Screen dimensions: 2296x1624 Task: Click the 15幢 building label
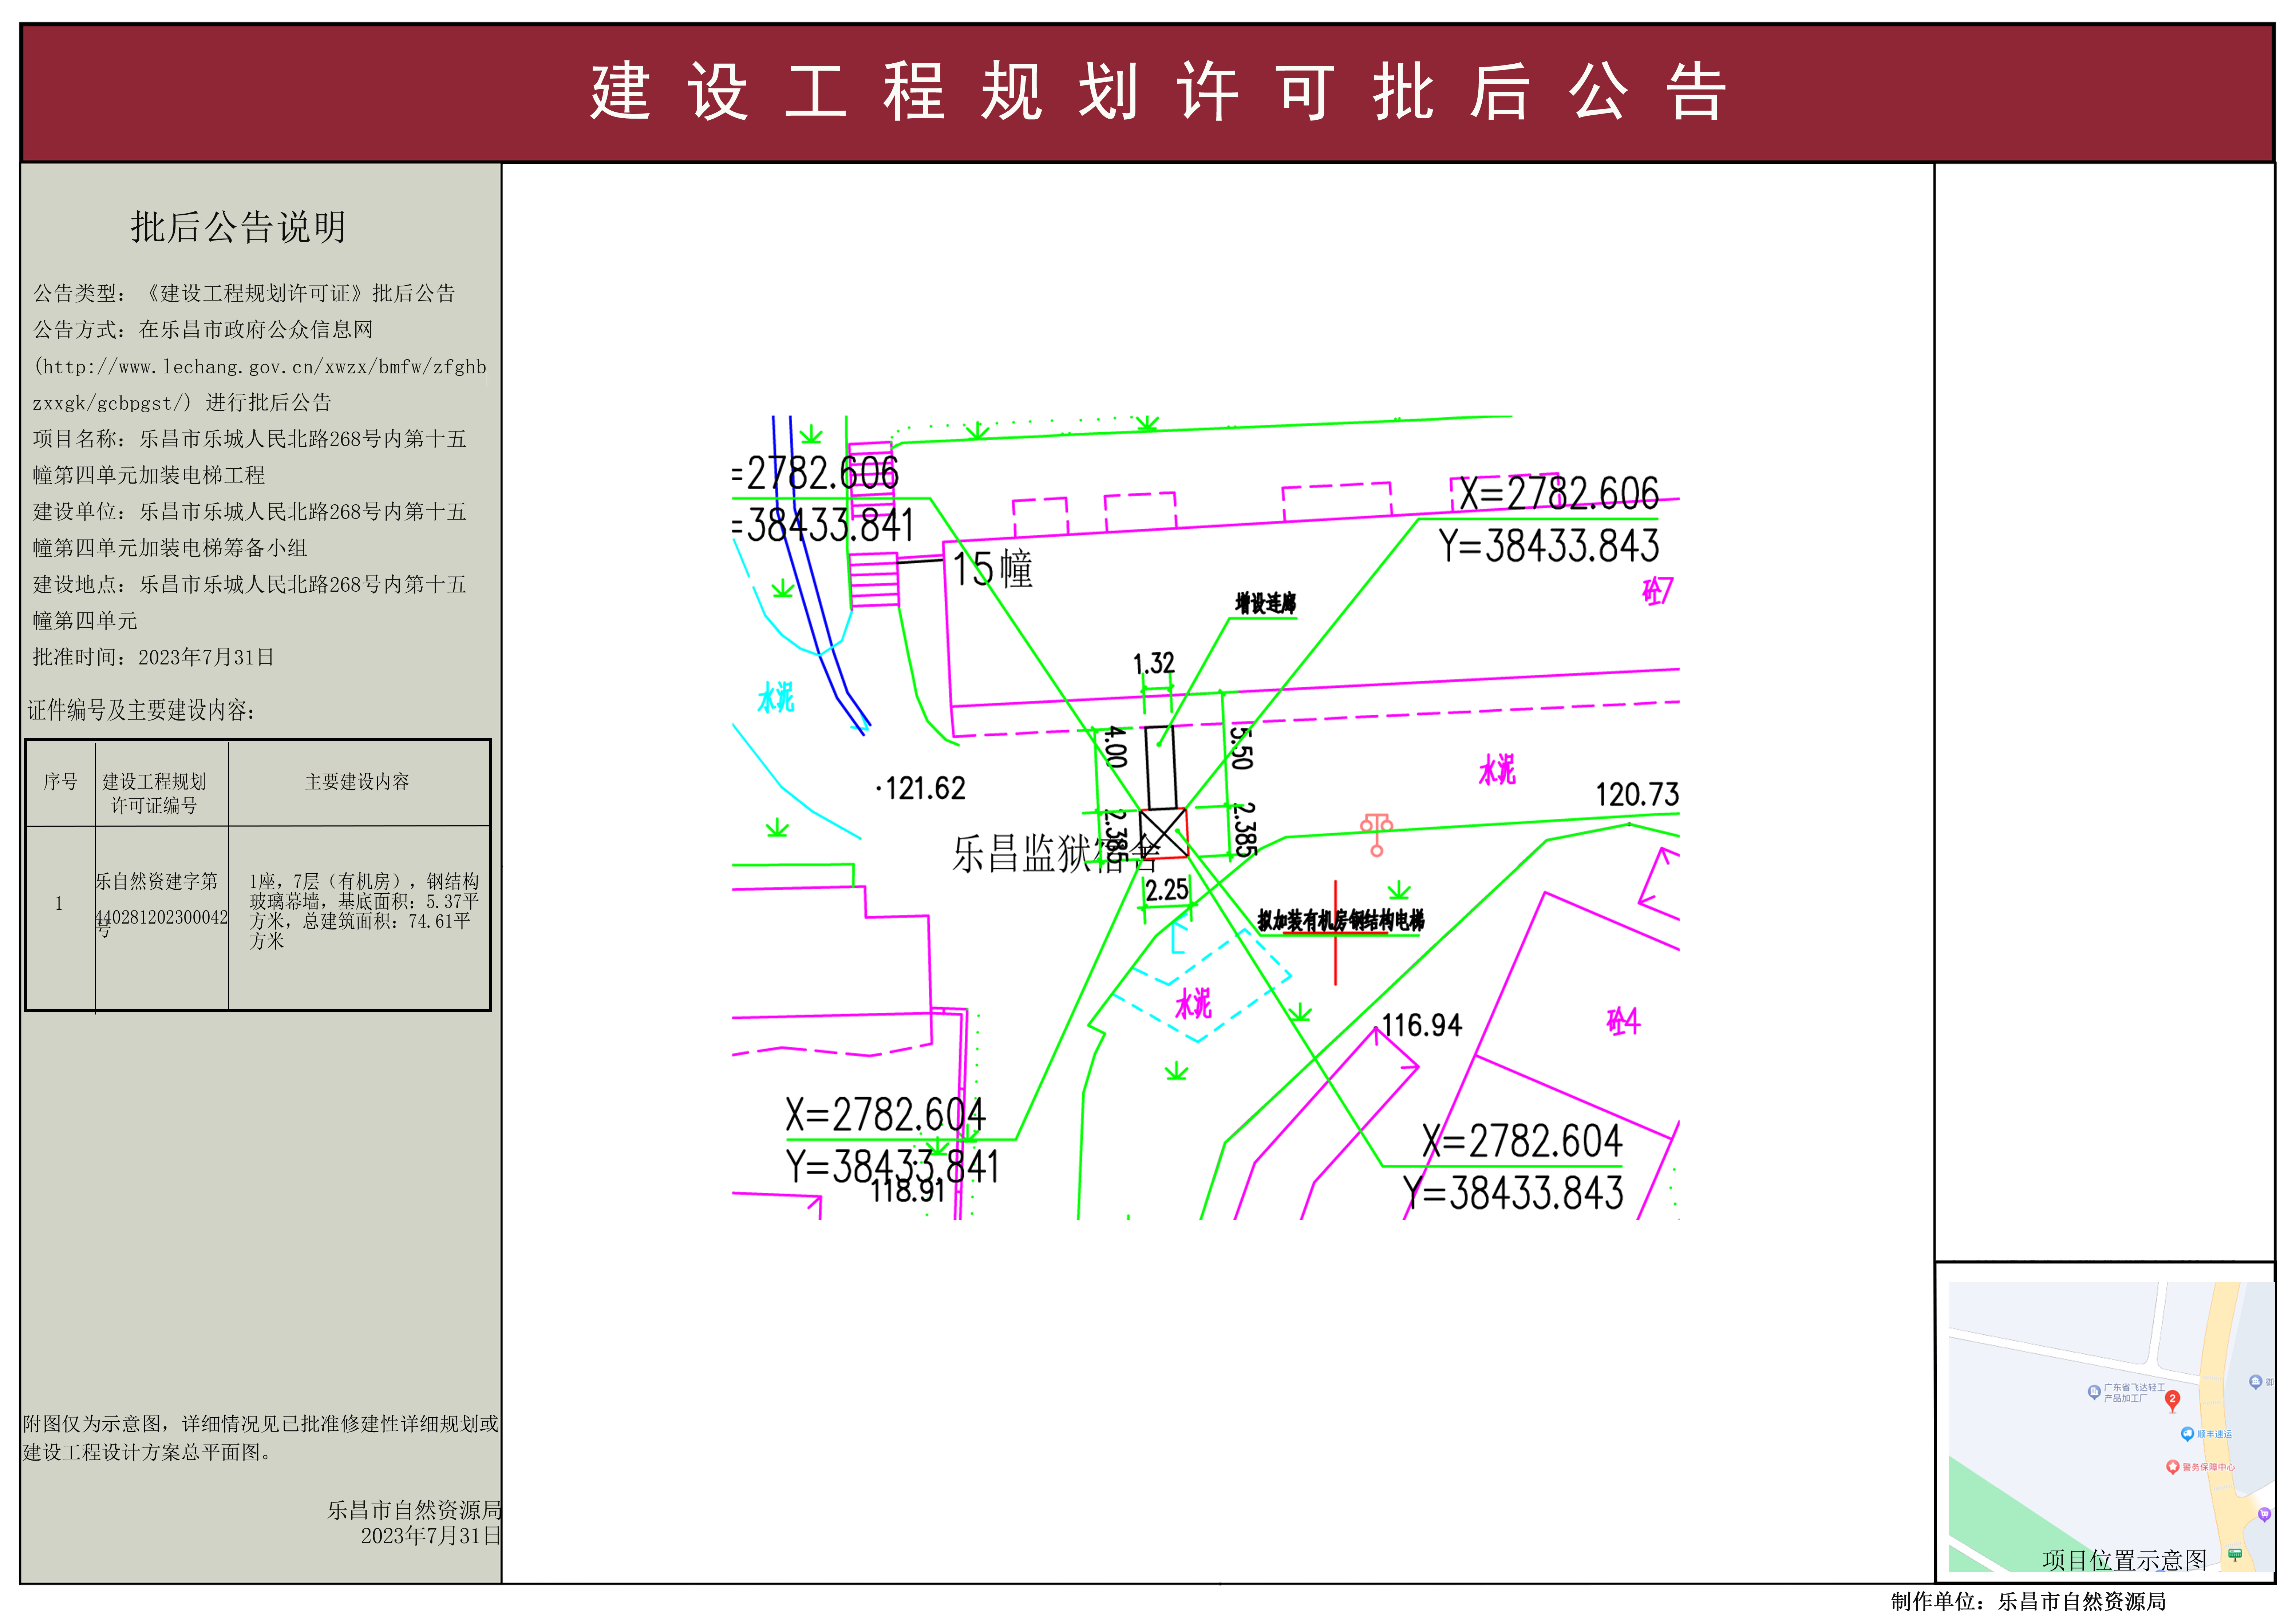point(992,569)
